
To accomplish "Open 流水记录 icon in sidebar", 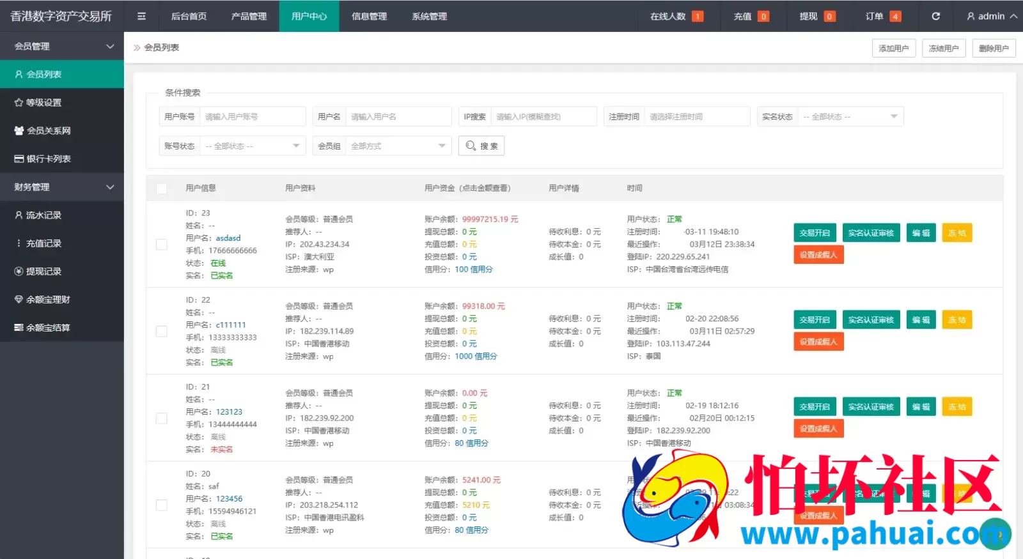I will [x=19, y=215].
